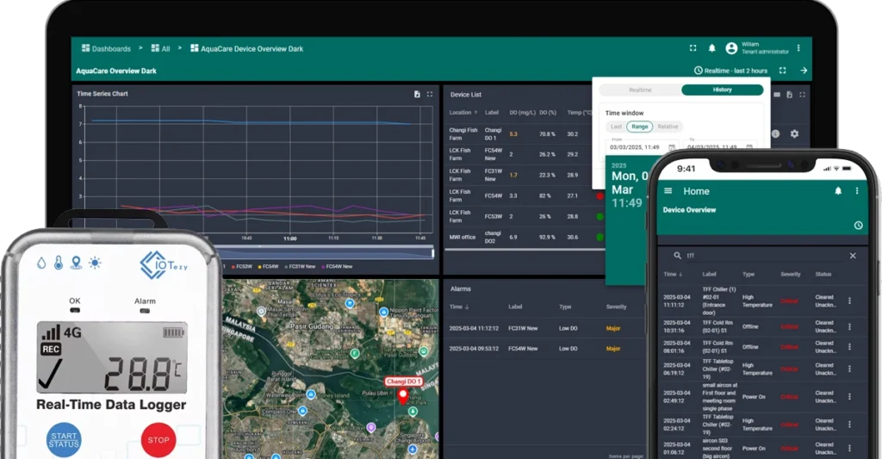The image size is (882, 459).
Task: Click the Severity column header on the phone
Action: pos(791,275)
